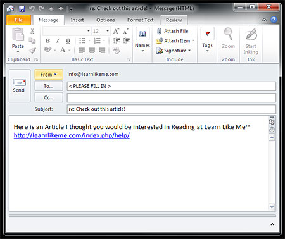Click the Paste button
The image size is (285, 239).
(18, 38)
